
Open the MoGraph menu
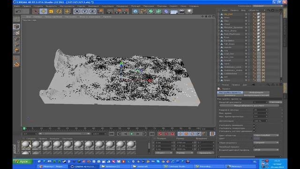(135, 6)
